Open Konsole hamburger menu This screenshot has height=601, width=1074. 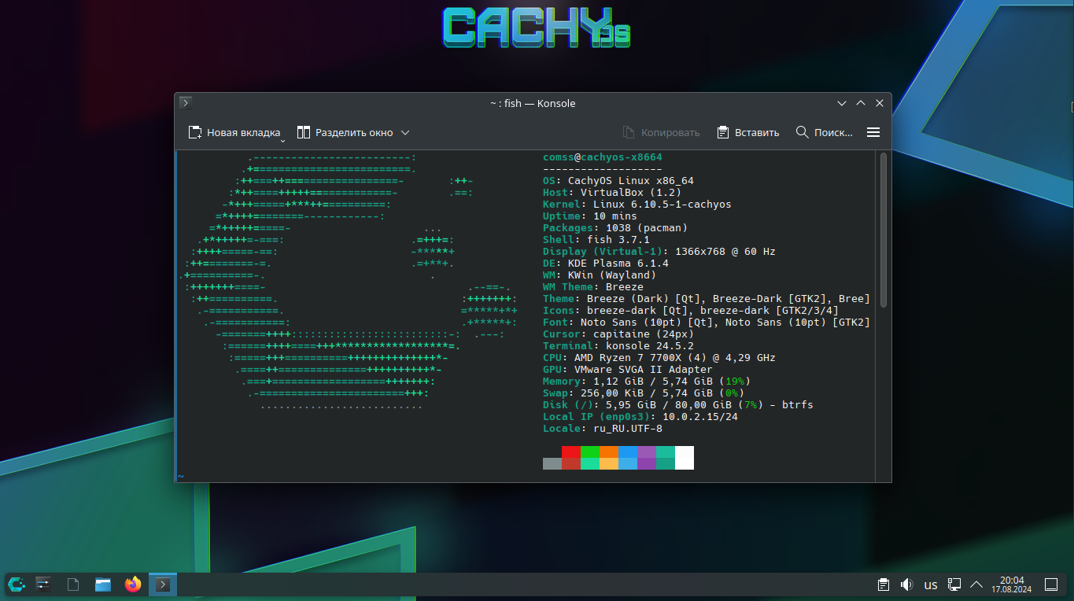[873, 132]
